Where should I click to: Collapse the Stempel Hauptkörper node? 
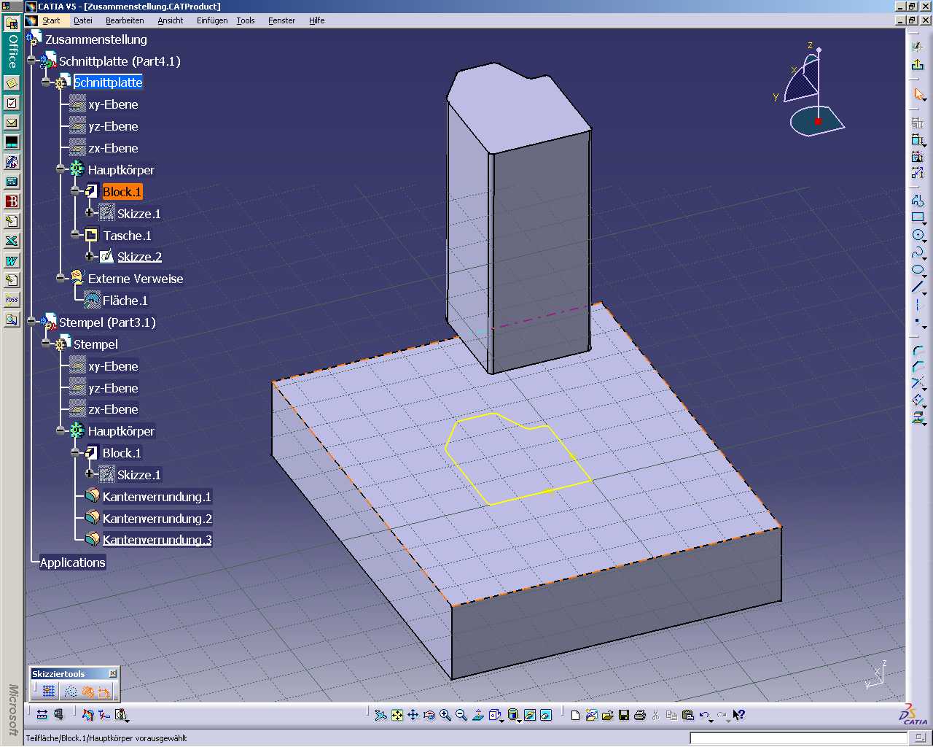click(60, 430)
